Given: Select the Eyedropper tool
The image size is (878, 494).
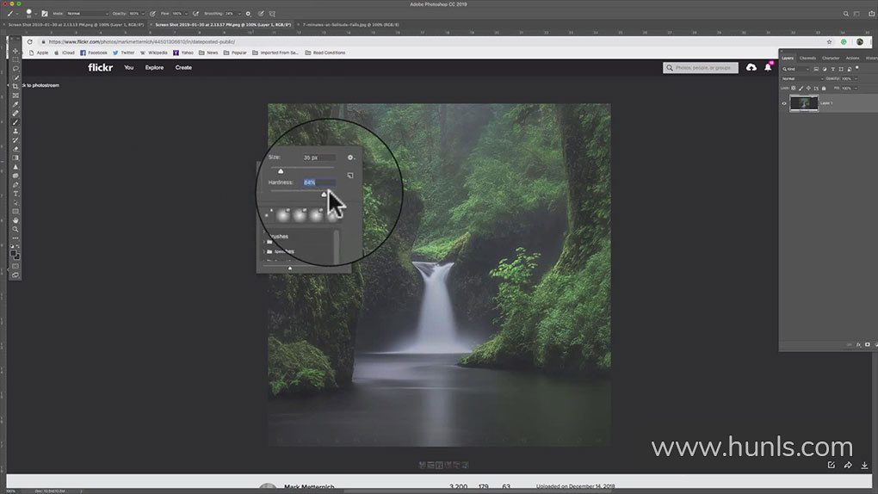Looking at the screenshot, I should coord(15,104).
